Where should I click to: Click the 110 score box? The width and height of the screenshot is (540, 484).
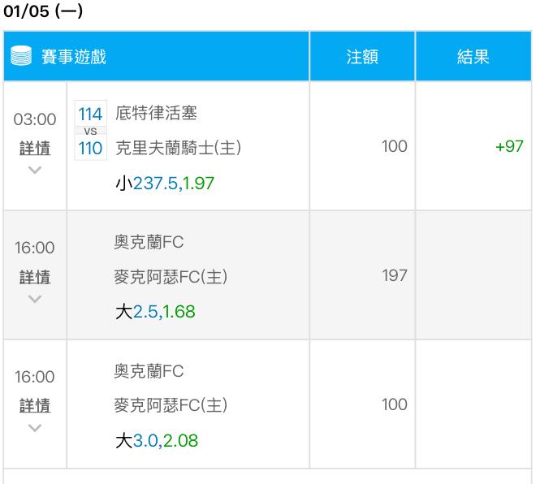point(90,148)
